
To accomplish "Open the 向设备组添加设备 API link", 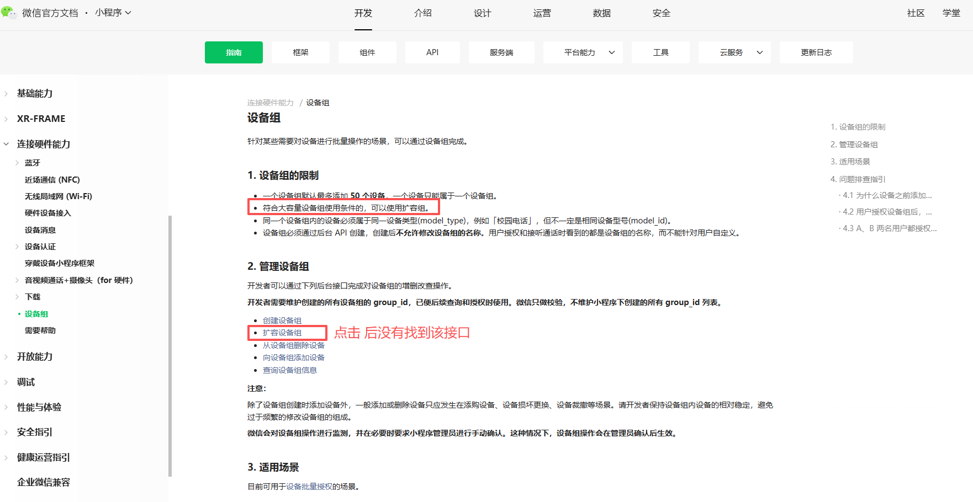I will [x=294, y=357].
